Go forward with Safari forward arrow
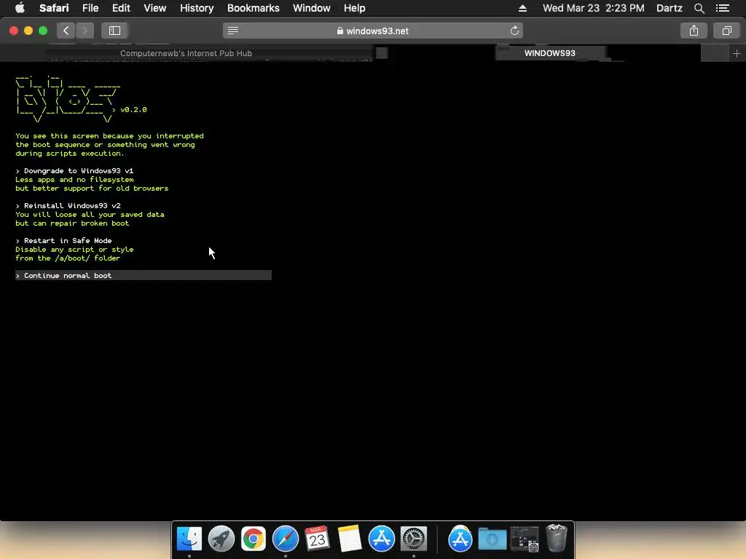The image size is (746, 559). [x=85, y=31]
